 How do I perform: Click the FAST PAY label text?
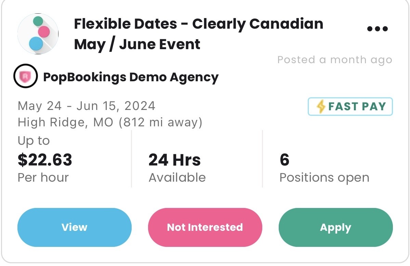tap(357, 107)
